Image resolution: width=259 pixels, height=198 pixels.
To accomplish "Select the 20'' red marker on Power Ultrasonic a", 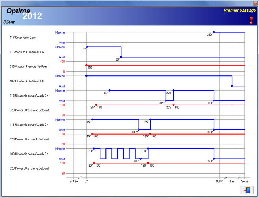I will (94, 163).
